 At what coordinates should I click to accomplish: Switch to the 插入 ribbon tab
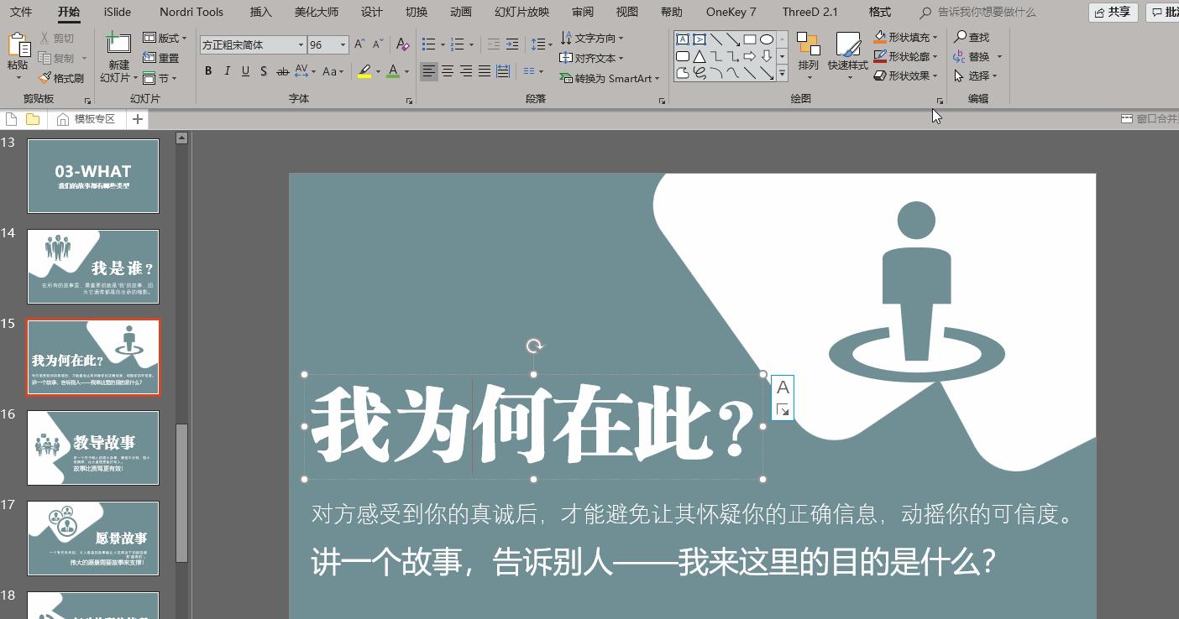coord(259,12)
